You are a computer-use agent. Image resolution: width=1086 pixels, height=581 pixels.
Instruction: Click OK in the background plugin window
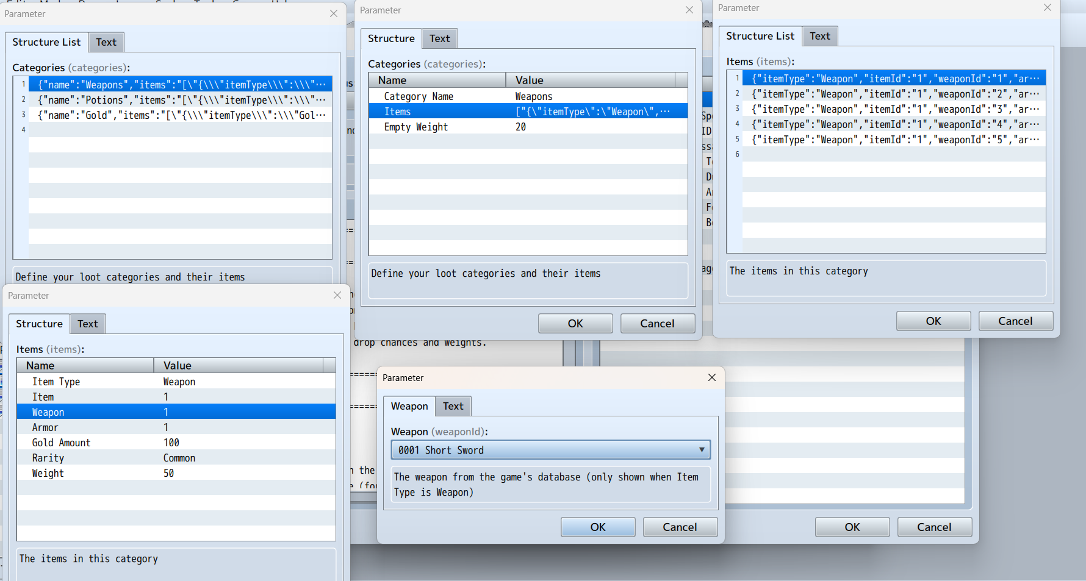tap(852, 527)
